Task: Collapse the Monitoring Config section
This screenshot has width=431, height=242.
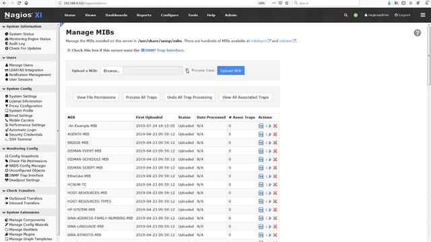Action: [x=20, y=149]
